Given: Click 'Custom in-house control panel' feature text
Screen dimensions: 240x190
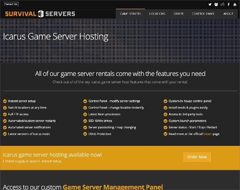Looking at the screenshot, I should coord(190,101).
